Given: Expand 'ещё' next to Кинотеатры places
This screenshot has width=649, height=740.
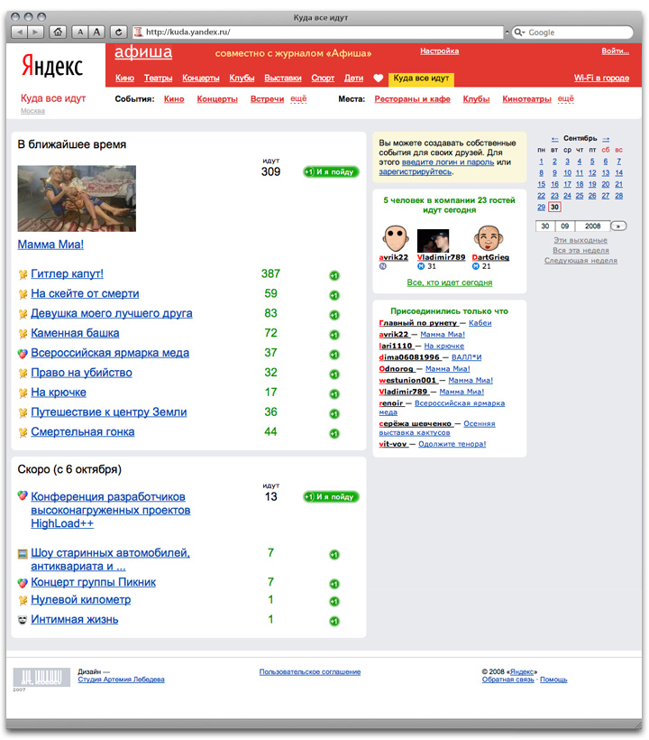Looking at the screenshot, I should tap(565, 98).
